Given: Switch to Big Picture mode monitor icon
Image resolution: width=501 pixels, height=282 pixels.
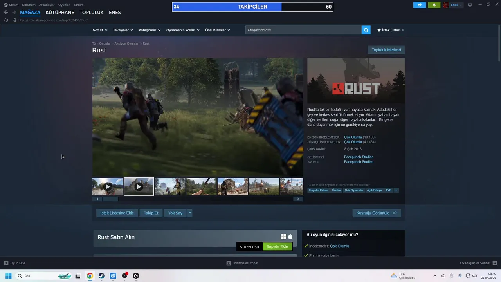Looking at the screenshot, I should pyautogui.click(x=470, y=5).
